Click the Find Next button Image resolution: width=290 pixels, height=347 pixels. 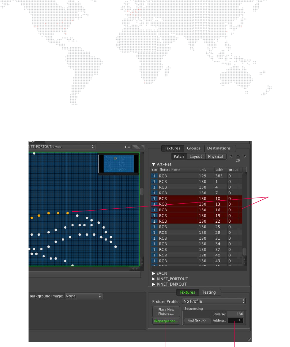click(x=197, y=320)
